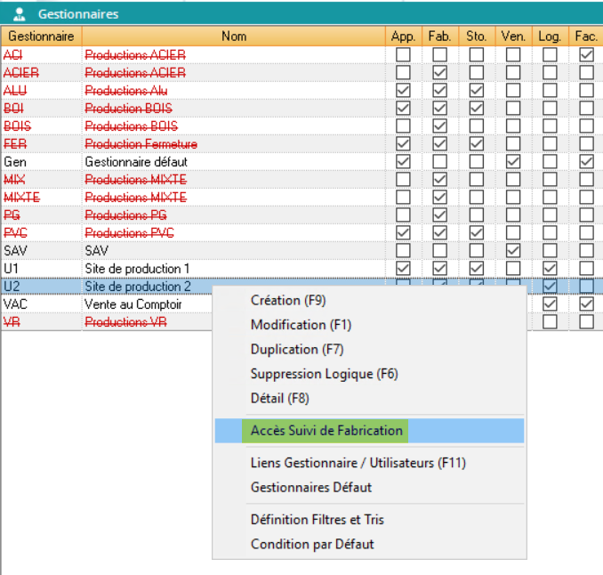Viewport: 603px width, 575px height.
Task: Select the 'Site de production 1' row
Action: tap(138, 269)
